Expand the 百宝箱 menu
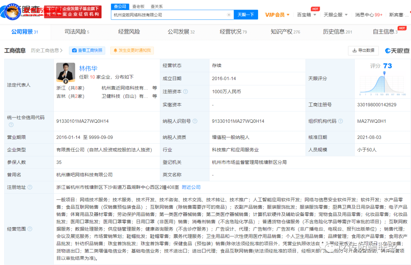This screenshot has height=265, width=411. click(x=304, y=14)
